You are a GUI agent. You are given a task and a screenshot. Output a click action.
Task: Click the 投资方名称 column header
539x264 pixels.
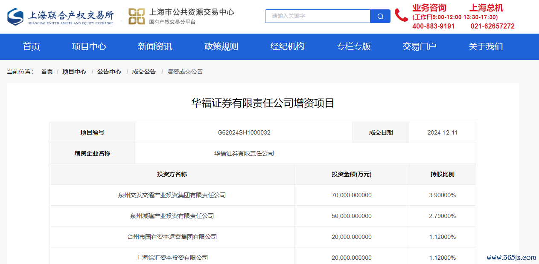(x=172, y=174)
